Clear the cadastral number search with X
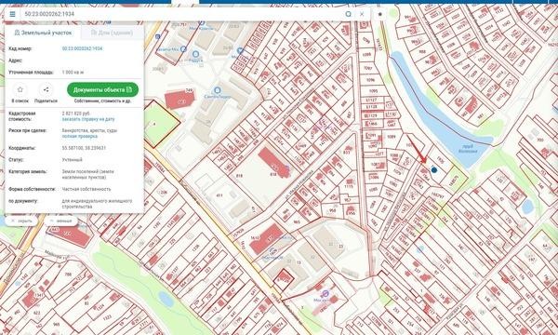This screenshot has width=558, height=335. coord(362,14)
